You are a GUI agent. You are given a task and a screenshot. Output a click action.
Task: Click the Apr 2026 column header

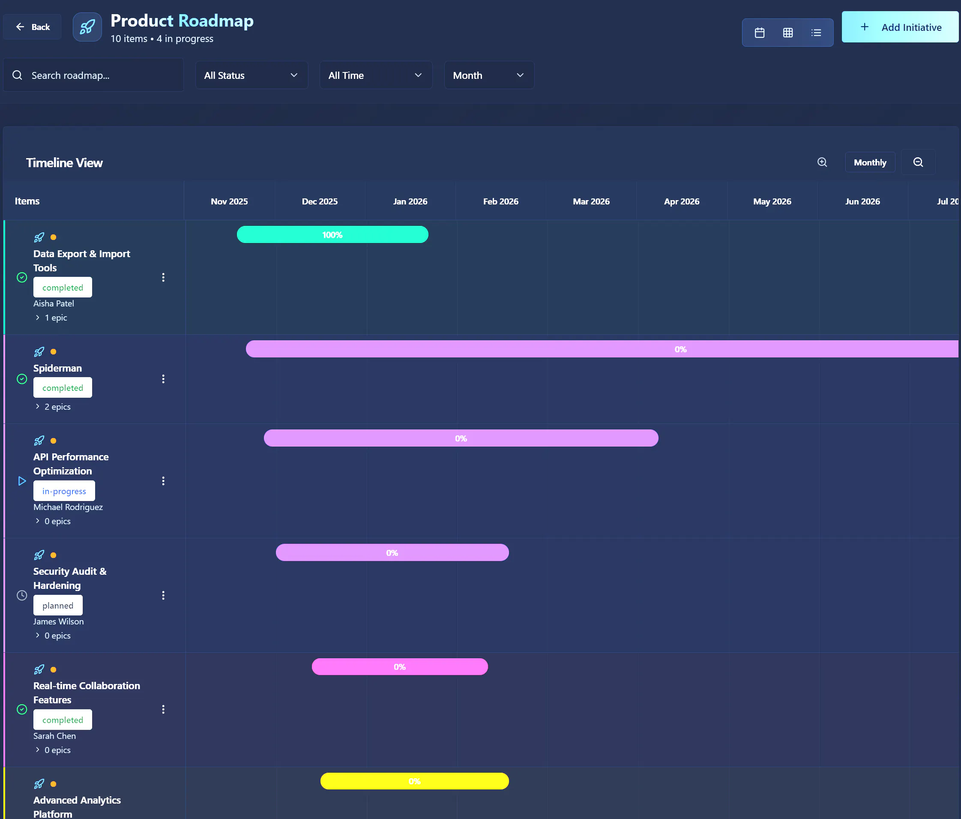coord(681,201)
